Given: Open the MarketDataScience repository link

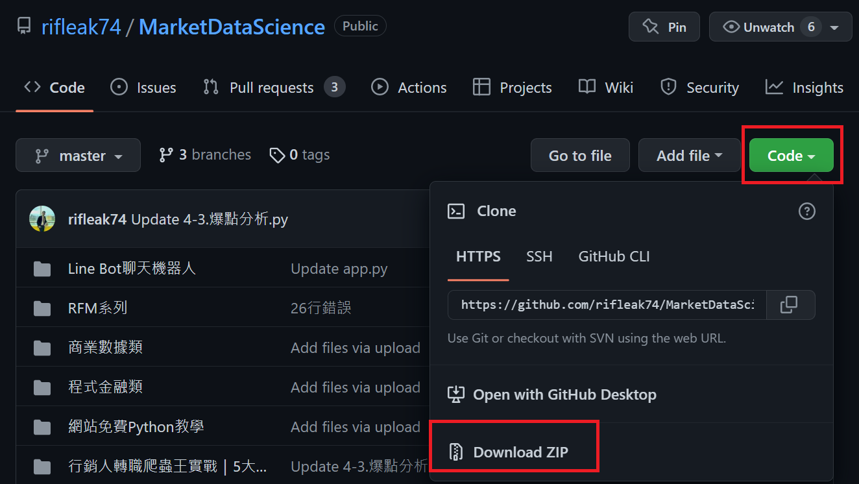Looking at the screenshot, I should coord(232,27).
